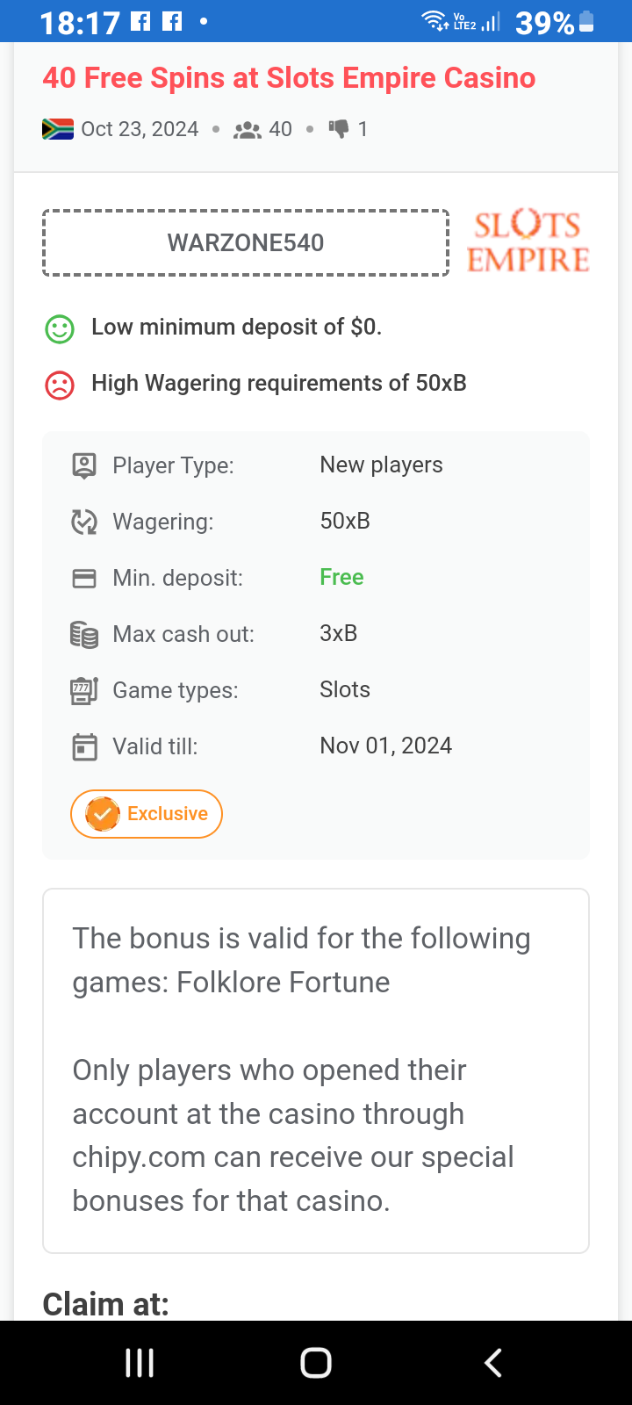Click the Min. deposit card icon
Viewport: 632px width, 1405px height.
tap(84, 579)
